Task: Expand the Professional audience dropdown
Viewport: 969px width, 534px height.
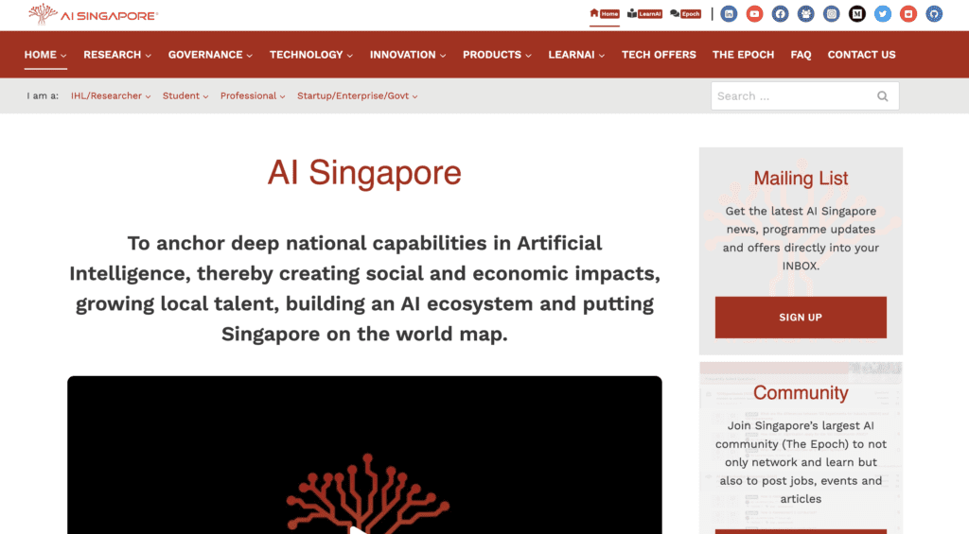Action: [x=253, y=95]
